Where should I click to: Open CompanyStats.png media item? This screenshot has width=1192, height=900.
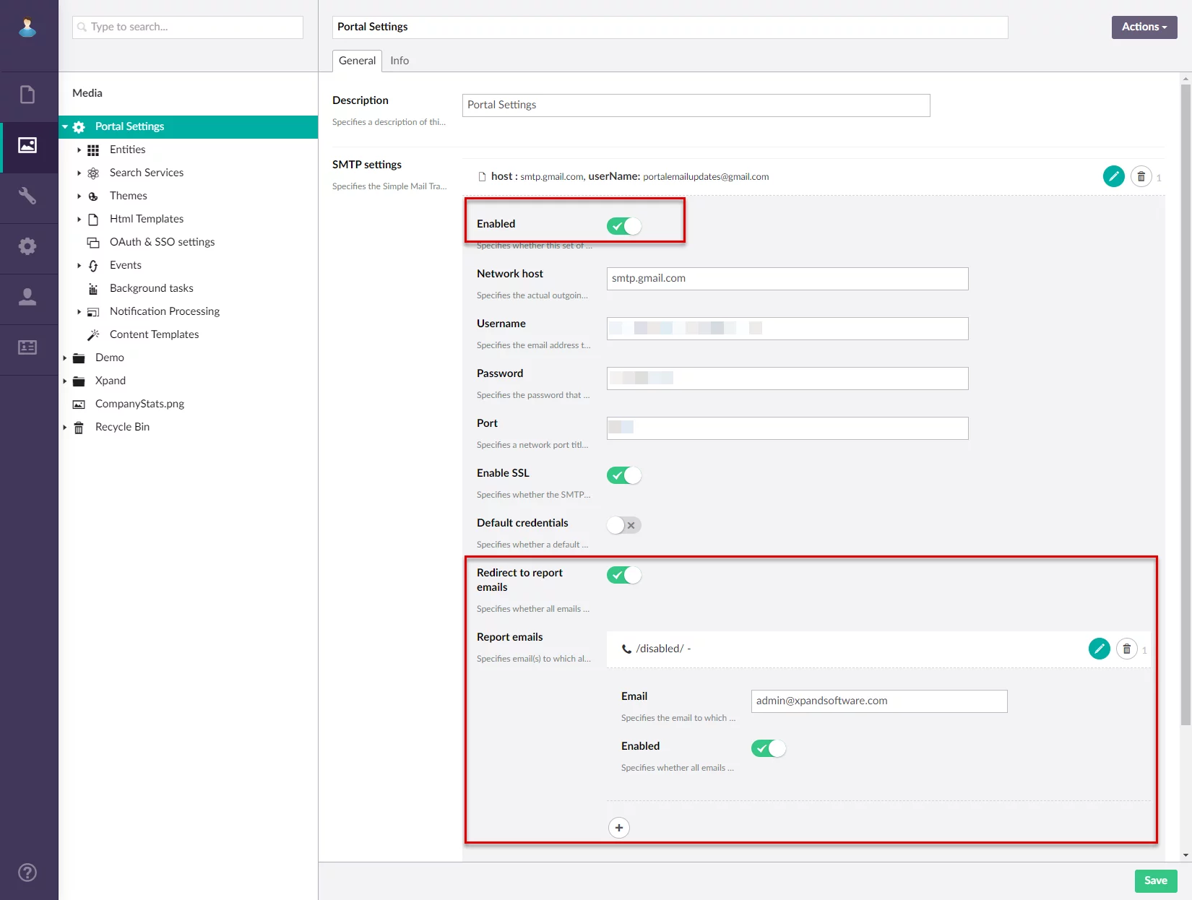(139, 404)
